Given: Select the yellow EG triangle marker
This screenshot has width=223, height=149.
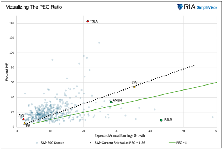Looking at the screenshot, I should [25, 123].
